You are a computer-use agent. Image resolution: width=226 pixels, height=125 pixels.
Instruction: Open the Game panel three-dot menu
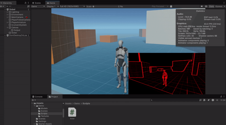(224, 3)
